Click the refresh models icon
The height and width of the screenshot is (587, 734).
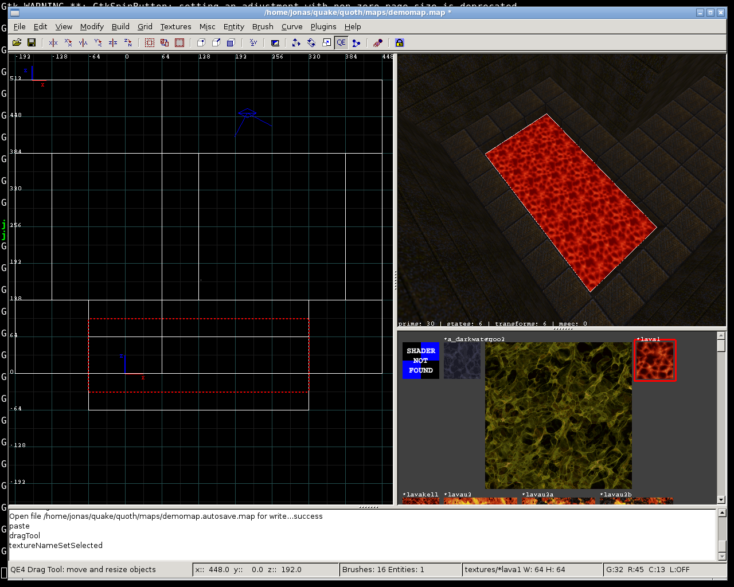(x=378, y=42)
